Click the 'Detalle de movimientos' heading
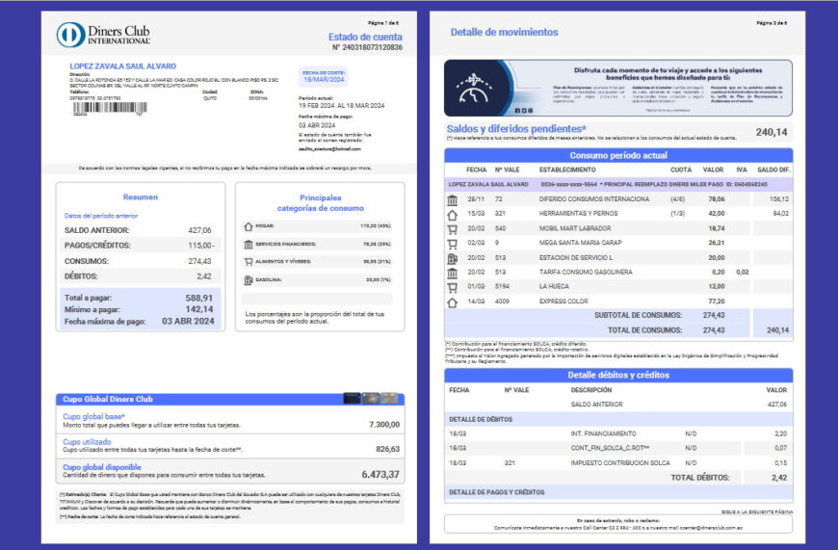838x550 pixels. [x=504, y=32]
